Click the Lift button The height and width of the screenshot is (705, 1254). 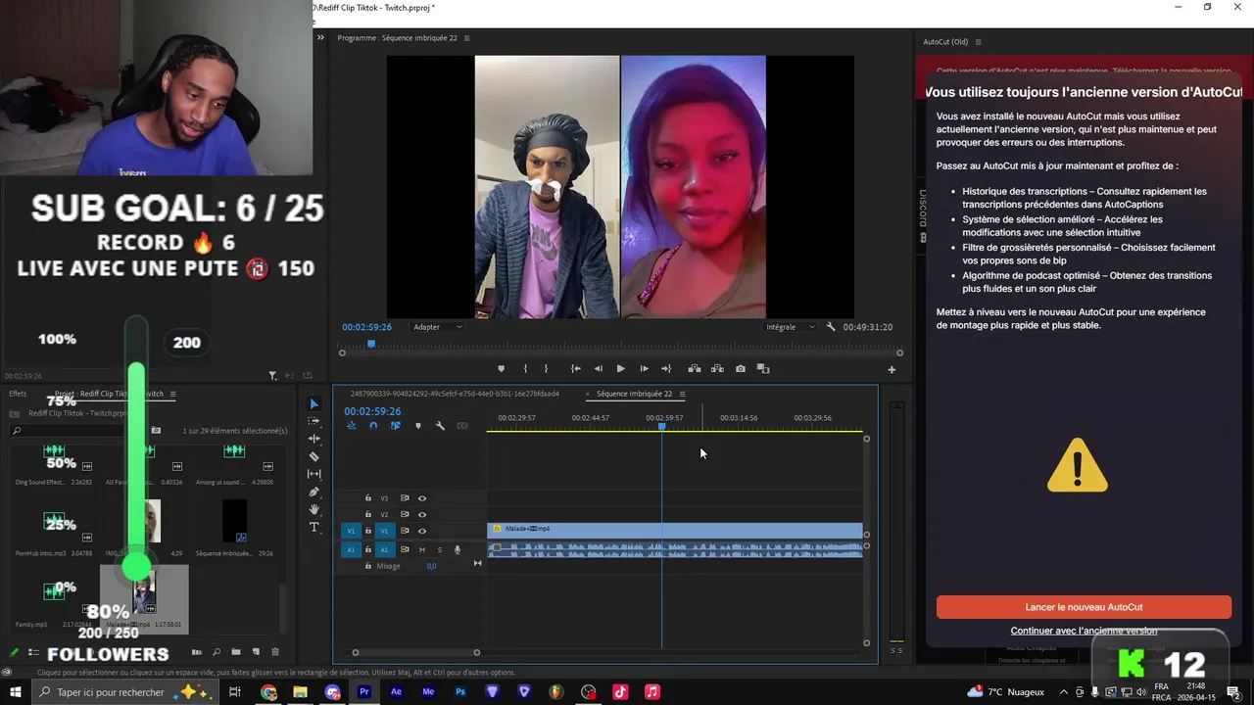coord(694,369)
